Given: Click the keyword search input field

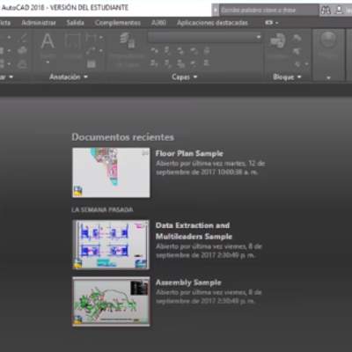Looking at the screenshot, I should [269, 10].
